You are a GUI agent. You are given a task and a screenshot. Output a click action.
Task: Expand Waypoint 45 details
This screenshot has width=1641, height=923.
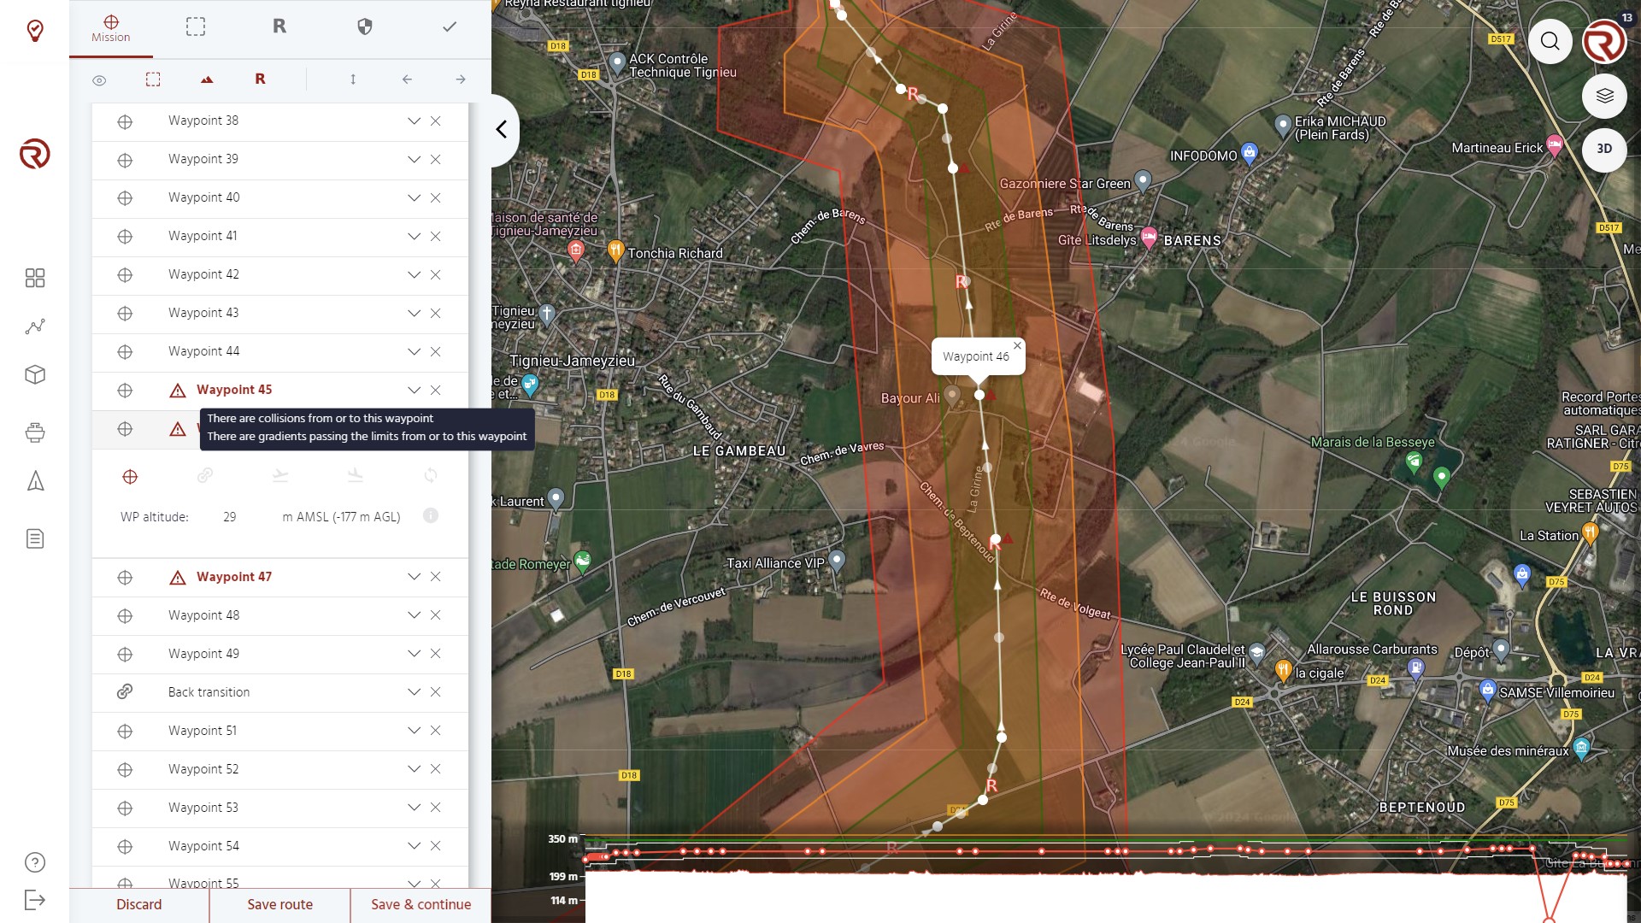pyautogui.click(x=414, y=391)
